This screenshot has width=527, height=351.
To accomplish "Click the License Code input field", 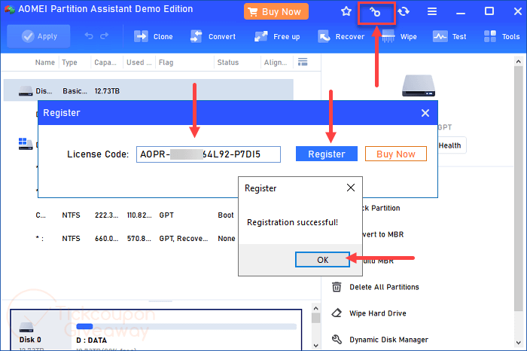I will 209,154.
